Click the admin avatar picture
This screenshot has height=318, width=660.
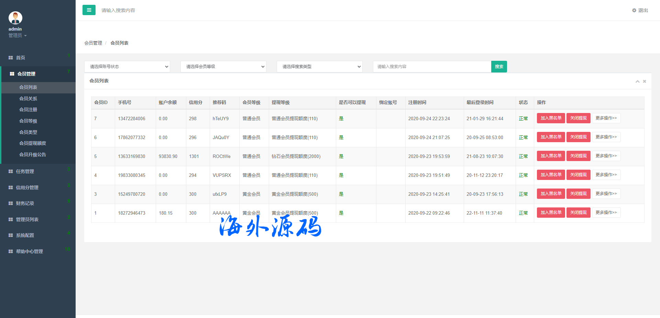15,18
